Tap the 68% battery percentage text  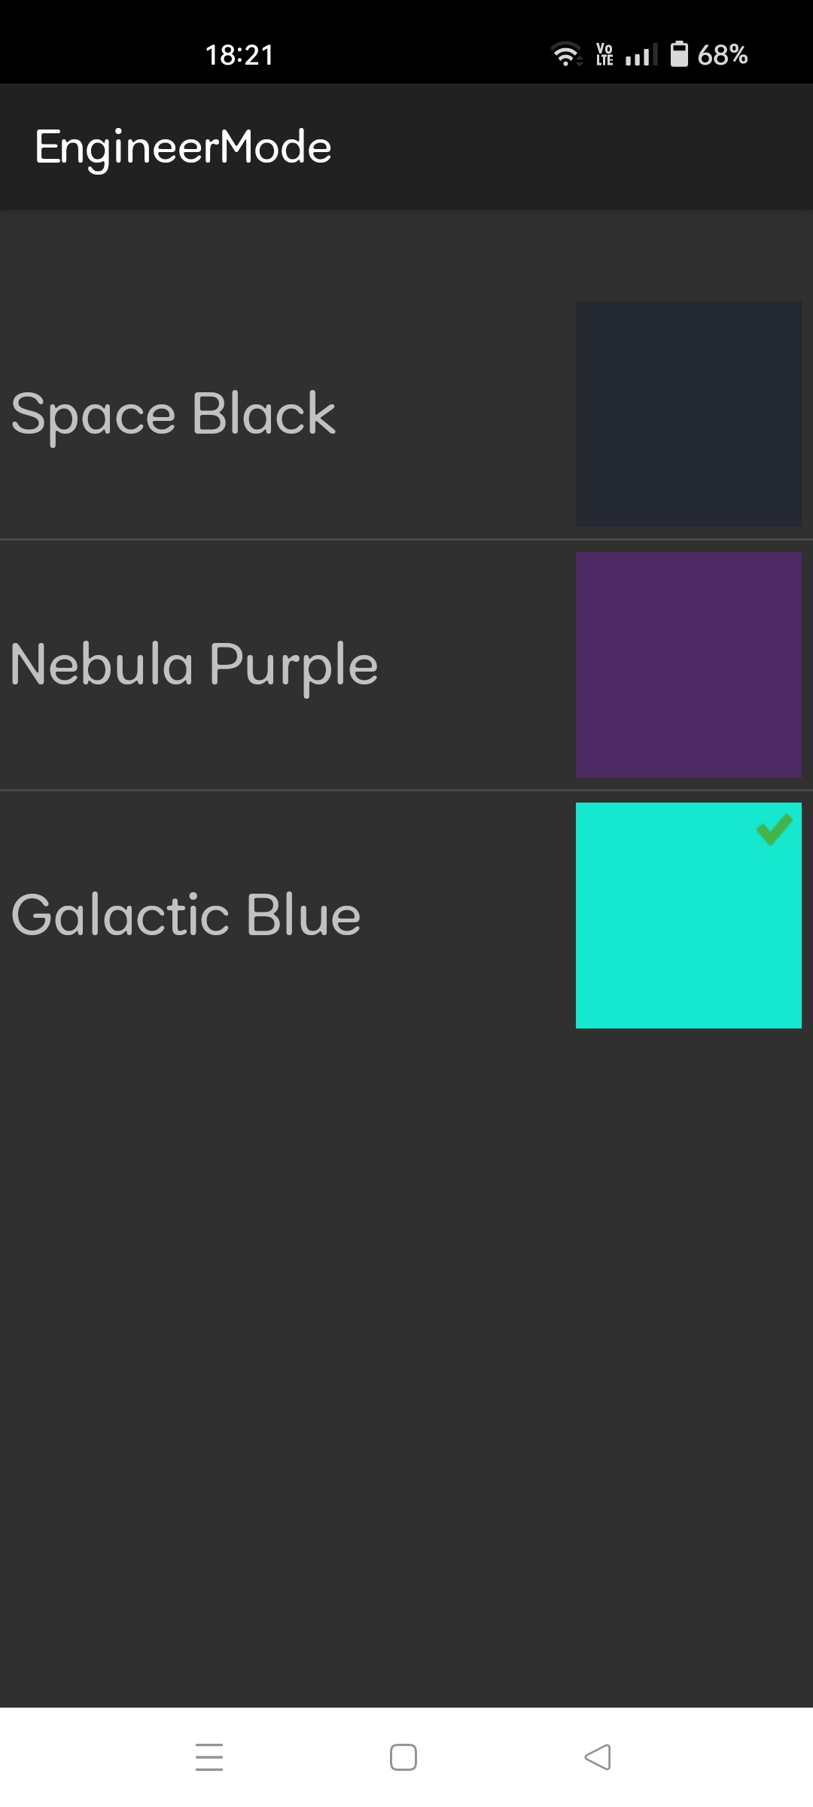[722, 55]
